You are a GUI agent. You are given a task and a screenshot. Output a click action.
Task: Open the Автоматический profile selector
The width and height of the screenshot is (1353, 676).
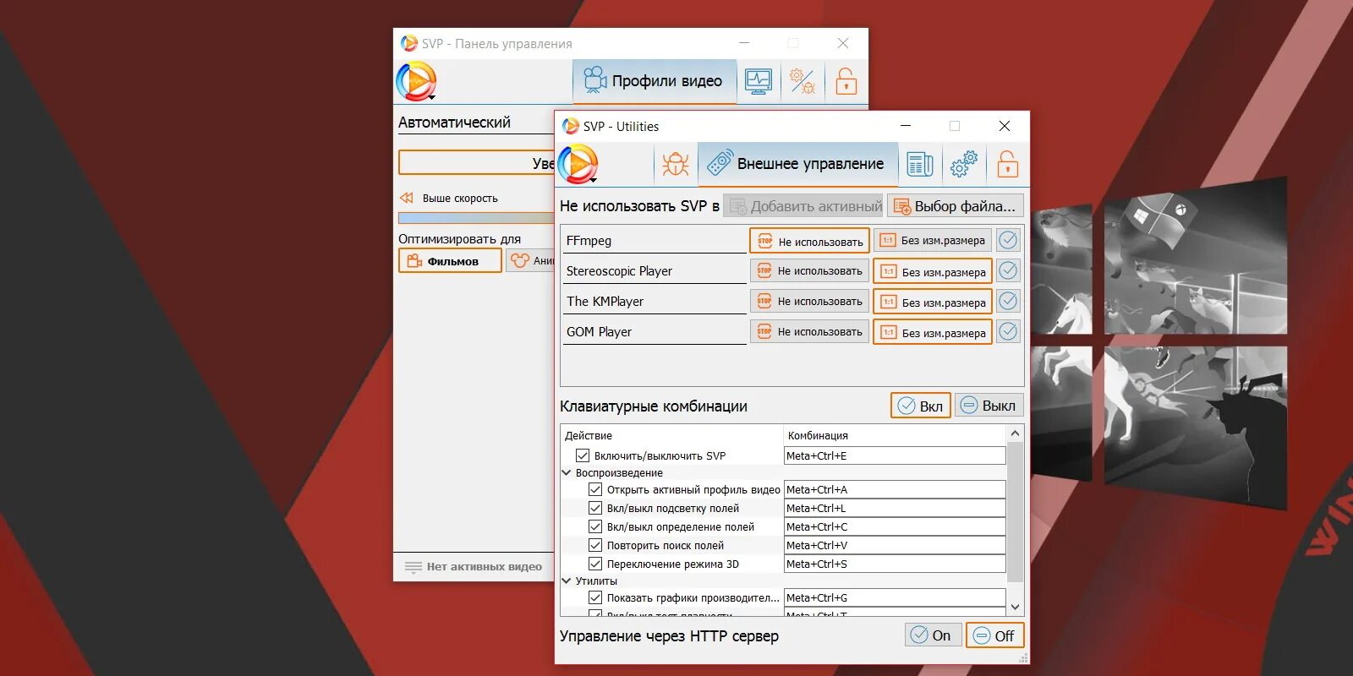click(476, 123)
